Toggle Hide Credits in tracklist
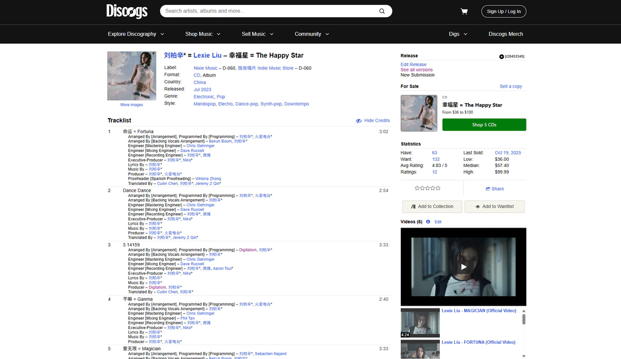 point(373,120)
